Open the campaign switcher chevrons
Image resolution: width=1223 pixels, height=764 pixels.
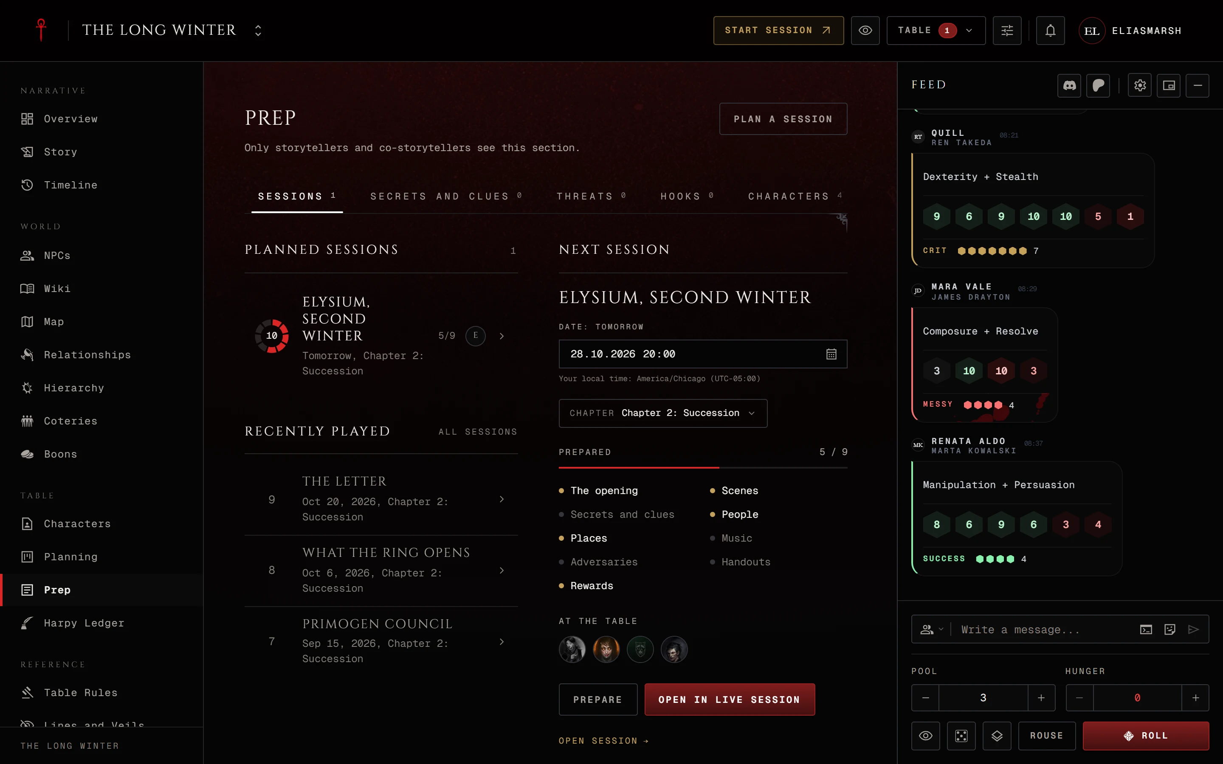[258, 30]
